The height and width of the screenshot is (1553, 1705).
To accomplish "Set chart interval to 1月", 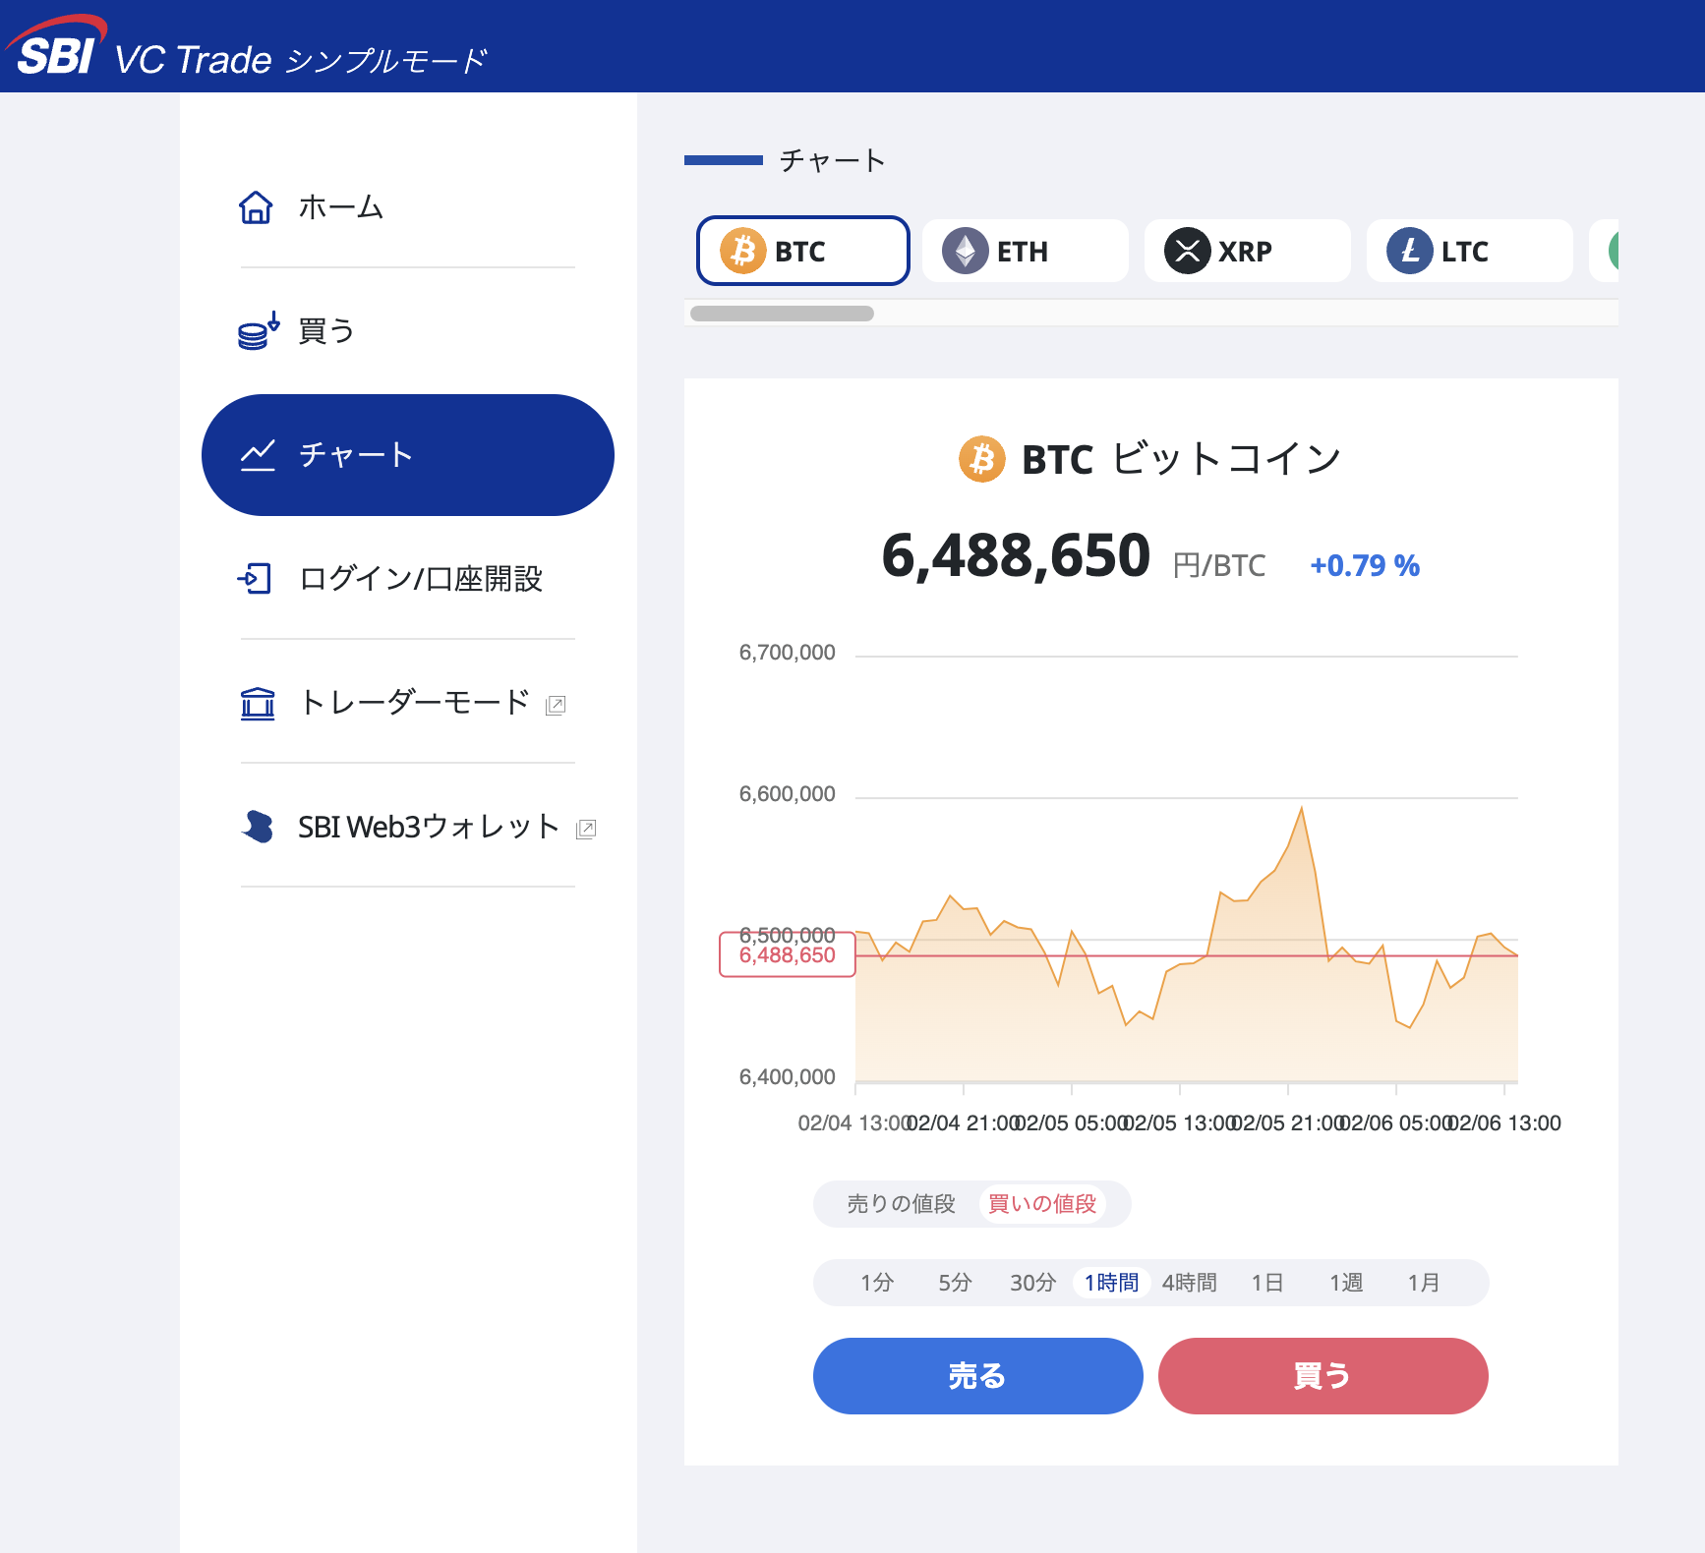I will click(1424, 1283).
